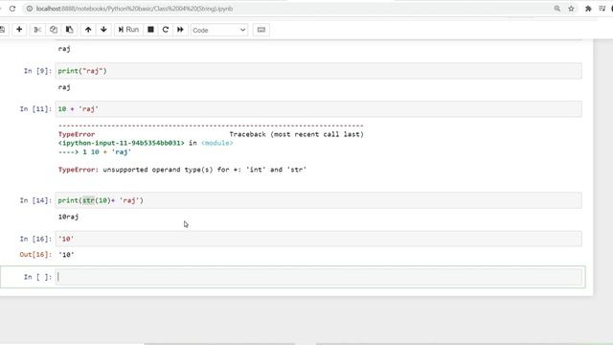Click the In [14]: prompt label
The width and height of the screenshot is (613, 345).
click(35, 200)
